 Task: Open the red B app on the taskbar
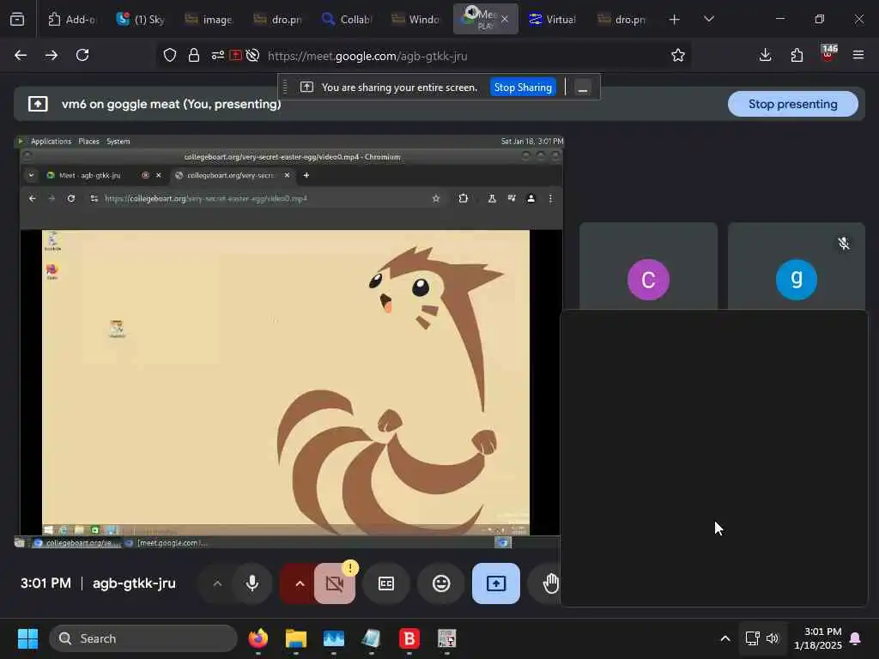point(409,638)
